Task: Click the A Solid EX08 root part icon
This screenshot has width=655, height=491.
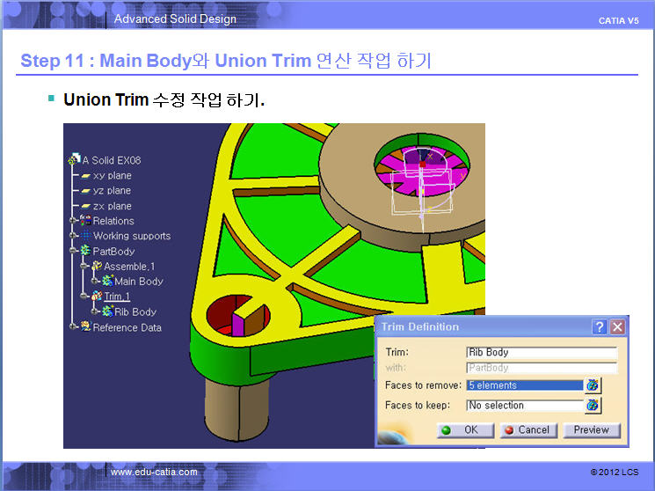Action: tap(74, 160)
